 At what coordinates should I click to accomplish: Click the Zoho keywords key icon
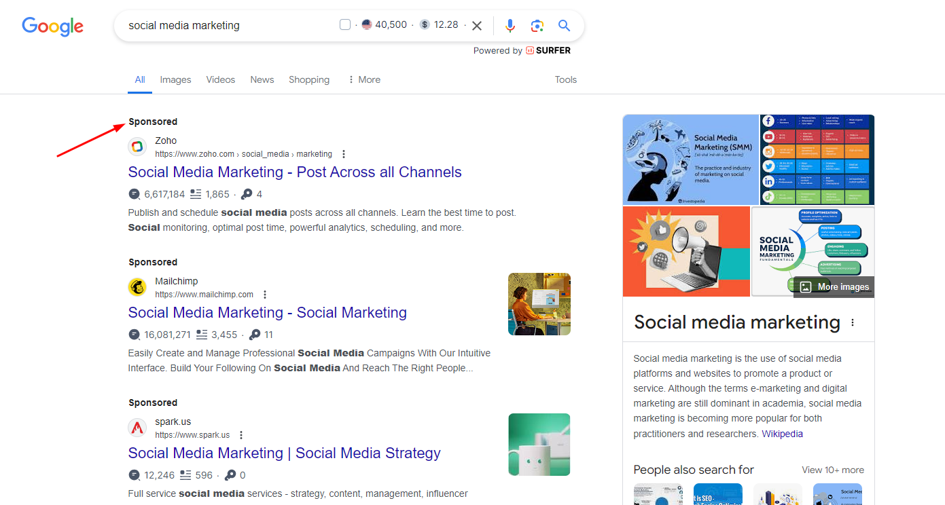(x=248, y=194)
